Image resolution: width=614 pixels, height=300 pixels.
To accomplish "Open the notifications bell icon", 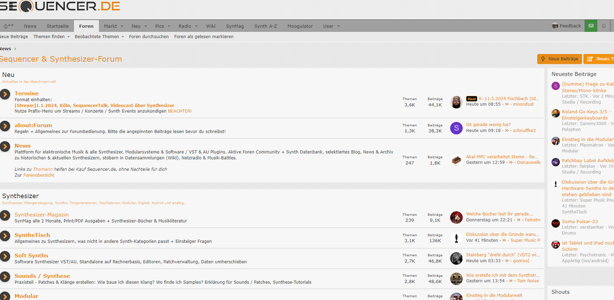I will pyautogui.click(x=603, y=26).
